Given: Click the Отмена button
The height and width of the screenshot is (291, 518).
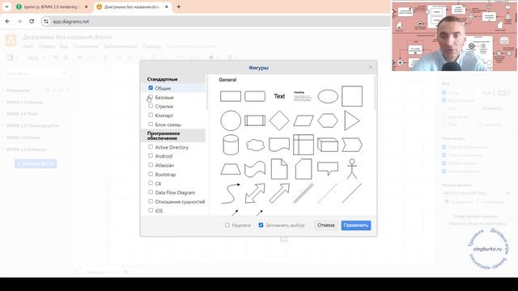Looking at the screenshot, I should (326, 226).
